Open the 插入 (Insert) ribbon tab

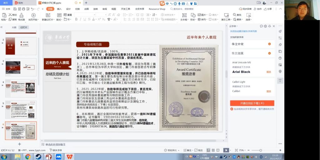tap(59, 9)
